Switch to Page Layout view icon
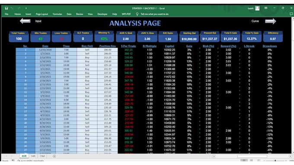 pyautogui.click(x=252, y=160)
